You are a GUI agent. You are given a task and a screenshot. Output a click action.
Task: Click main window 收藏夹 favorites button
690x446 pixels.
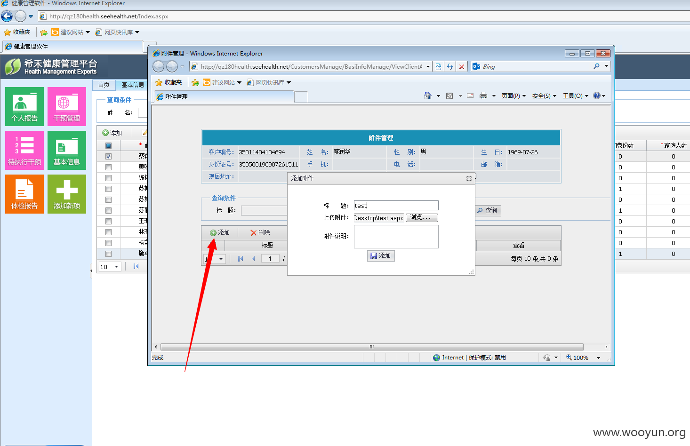tap(17, 32)
